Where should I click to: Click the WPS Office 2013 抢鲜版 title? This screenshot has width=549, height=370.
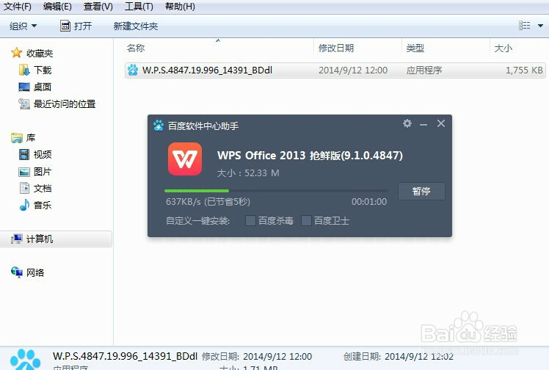pos(310,156)
